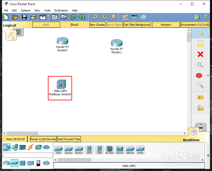Open the Tools menu

(x=47, y=10)
